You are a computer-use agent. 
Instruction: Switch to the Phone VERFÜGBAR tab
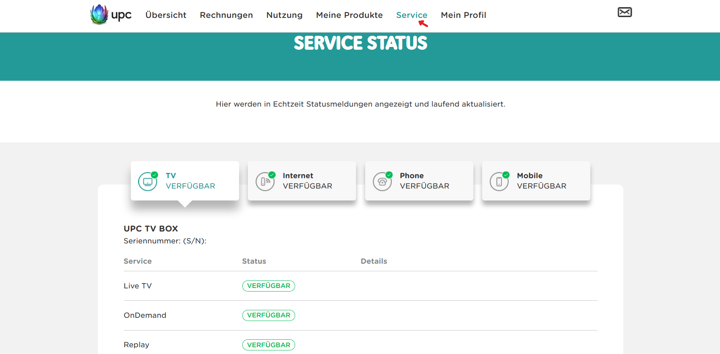point(419,181)
